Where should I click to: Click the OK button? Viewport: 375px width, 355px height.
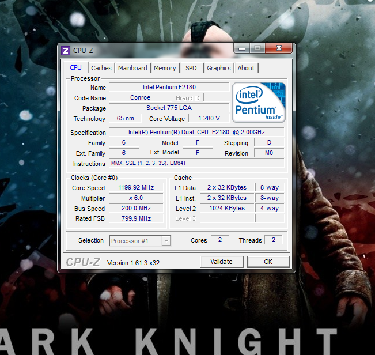[268, 262]
